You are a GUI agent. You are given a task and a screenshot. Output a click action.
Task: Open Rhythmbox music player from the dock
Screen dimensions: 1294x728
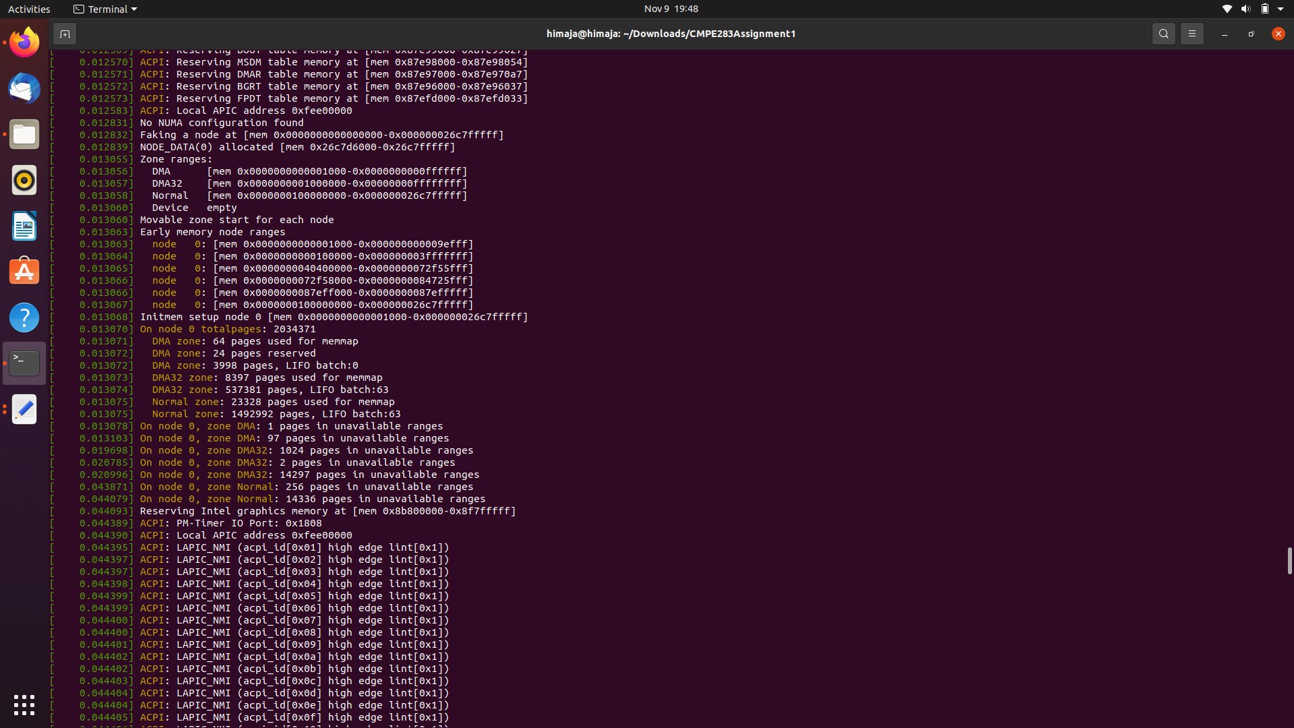coord(24,180)
